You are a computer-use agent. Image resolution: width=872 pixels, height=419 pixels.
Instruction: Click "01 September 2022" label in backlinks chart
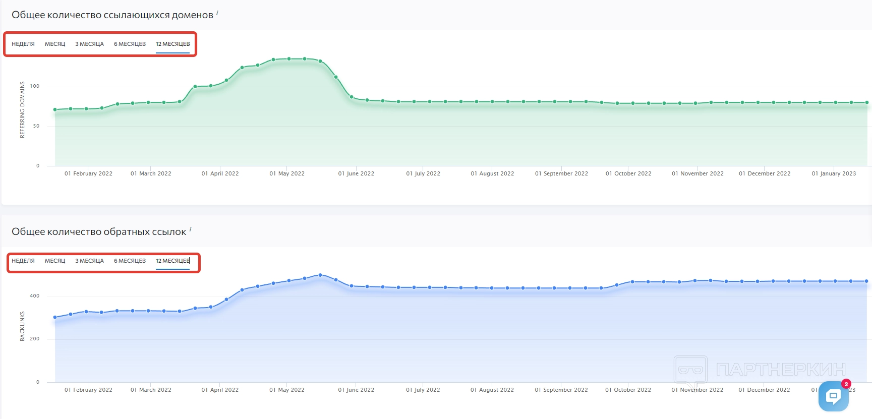(x=561, y=390)
